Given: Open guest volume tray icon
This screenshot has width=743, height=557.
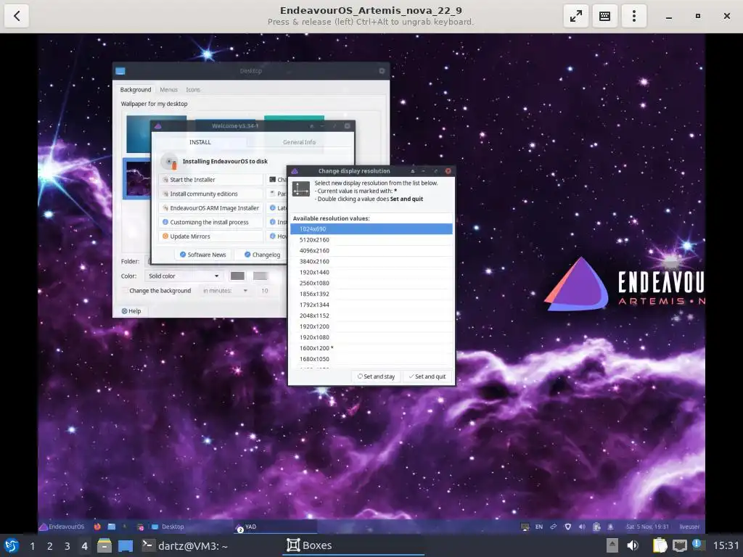Looking at the screenshot, I should point(582,527).
